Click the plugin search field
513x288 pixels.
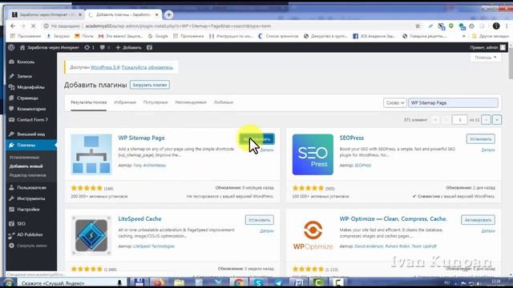[x=453, y=103]
